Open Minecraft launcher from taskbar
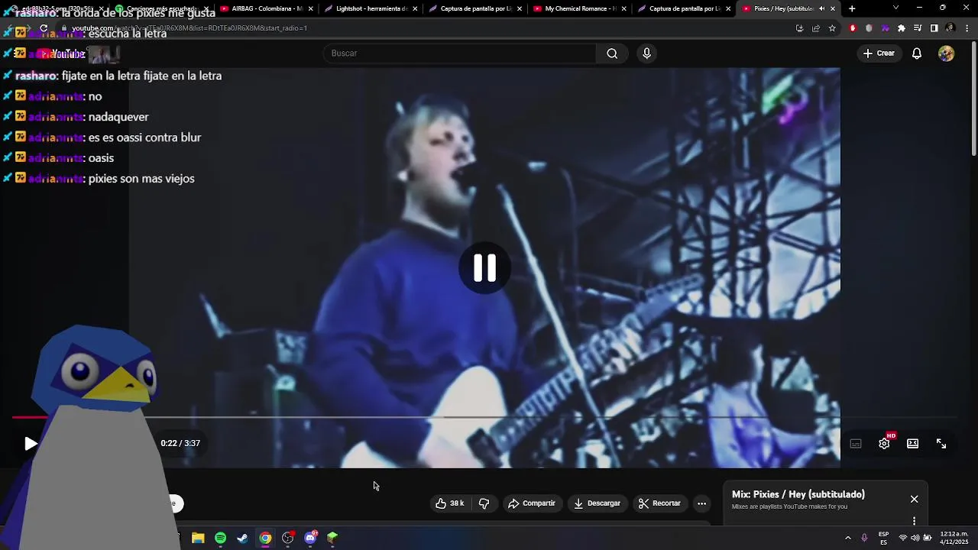Screen dimensions: 978x550 click(332, 538)
